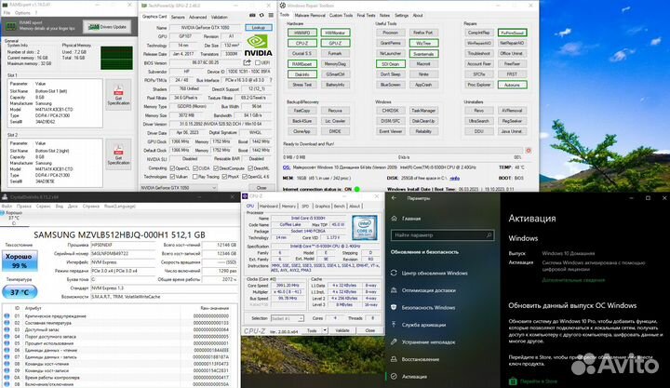Click the Intel Core i5 badge in CPU-Z
Image resolution: width=670 pixels, height=388 pixels.
coord(365,227)
